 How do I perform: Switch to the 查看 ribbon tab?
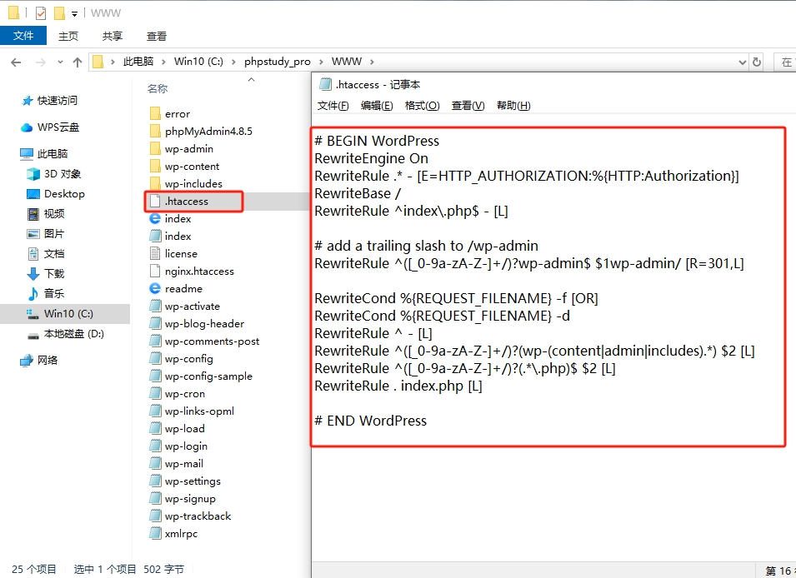[157, 36]
